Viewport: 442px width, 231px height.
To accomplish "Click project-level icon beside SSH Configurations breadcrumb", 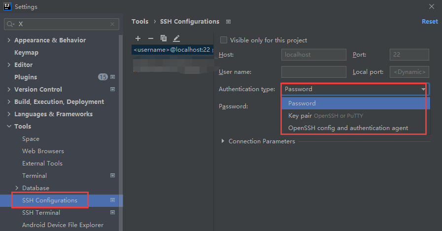I will pos(229,22).
